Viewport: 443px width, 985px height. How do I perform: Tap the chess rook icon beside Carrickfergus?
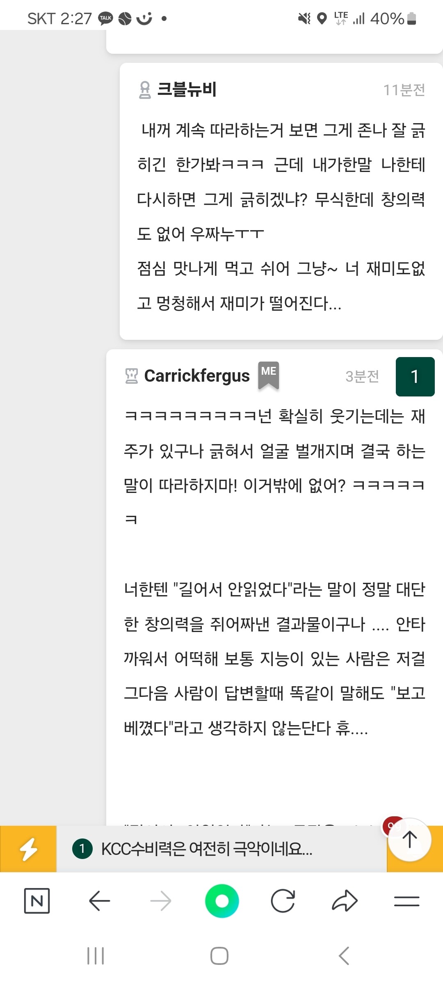tap(132, 376)
